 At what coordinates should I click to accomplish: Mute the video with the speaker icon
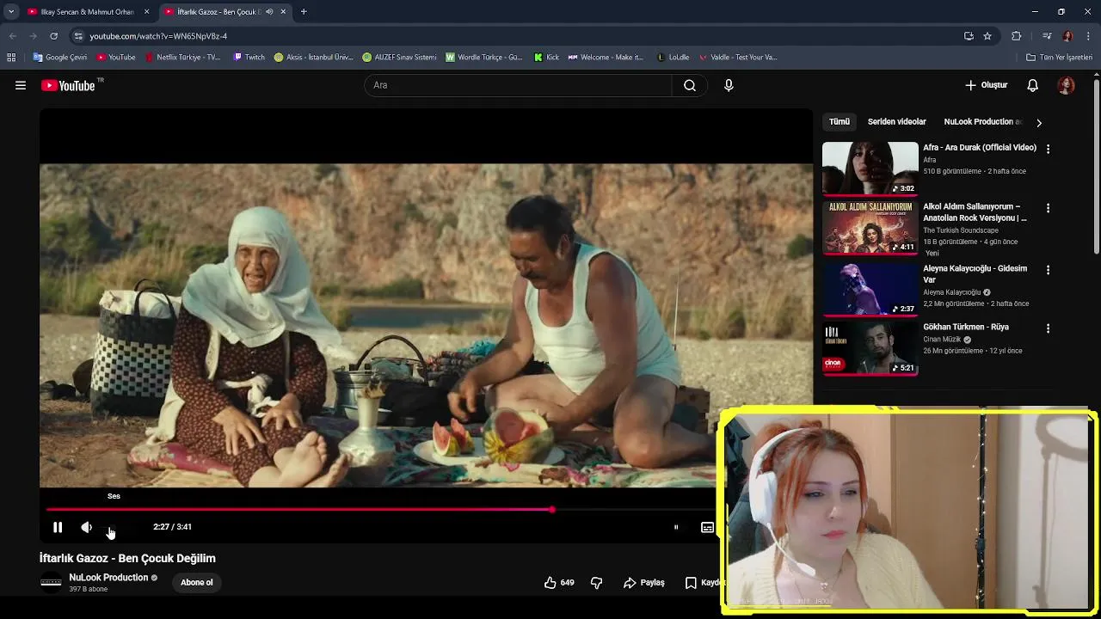87,527
